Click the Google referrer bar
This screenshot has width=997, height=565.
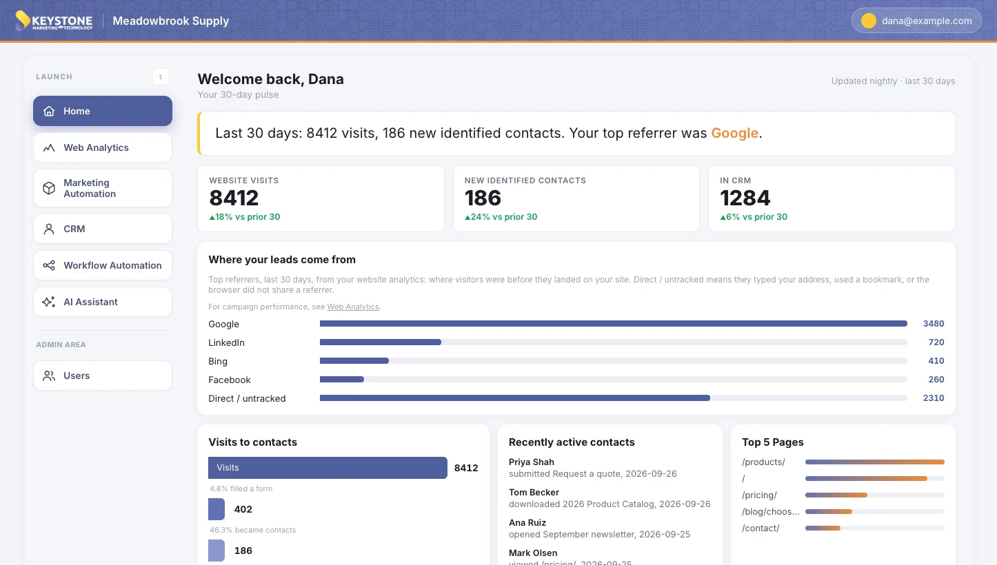614,323
